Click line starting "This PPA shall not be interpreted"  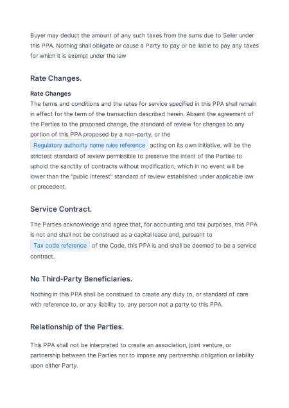click(x=130, y=345)
